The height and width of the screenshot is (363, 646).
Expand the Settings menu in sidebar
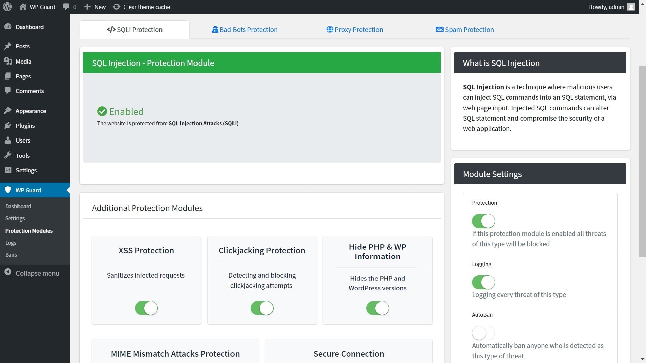(x=26, y=170)
